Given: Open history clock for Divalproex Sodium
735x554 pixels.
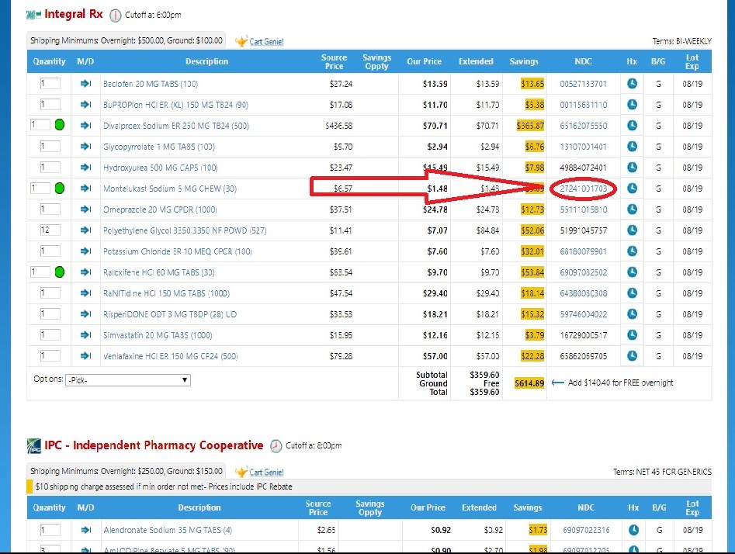Looking at the screenshot, I should click(633, 125).
